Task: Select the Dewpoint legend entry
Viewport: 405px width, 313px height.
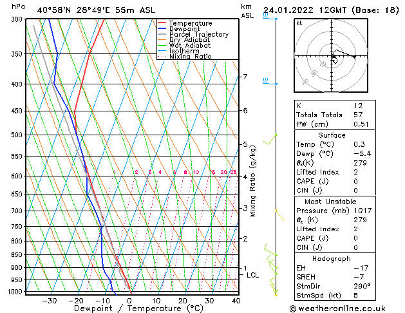Action: [x=187, y=29]
